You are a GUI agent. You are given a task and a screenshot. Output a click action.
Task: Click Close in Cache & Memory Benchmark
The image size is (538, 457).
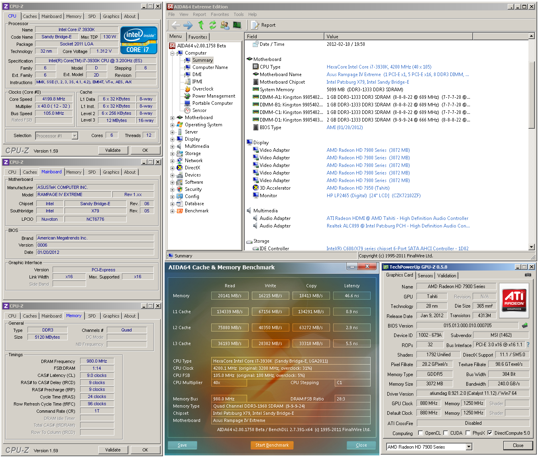tap(361, 445)
